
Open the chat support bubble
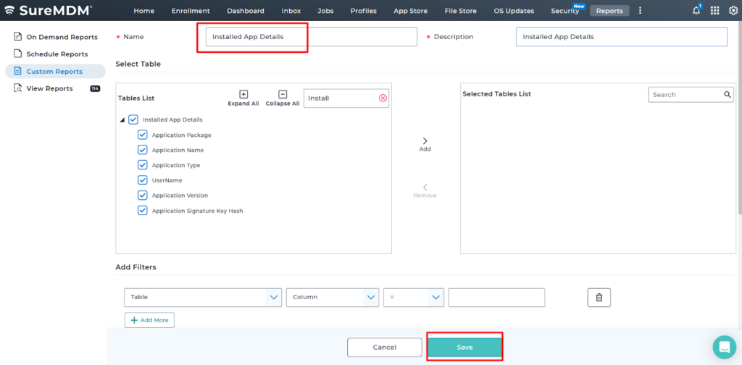[x=724, y=347]
